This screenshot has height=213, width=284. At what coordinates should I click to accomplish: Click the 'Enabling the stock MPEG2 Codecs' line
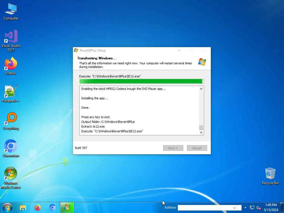123,89
